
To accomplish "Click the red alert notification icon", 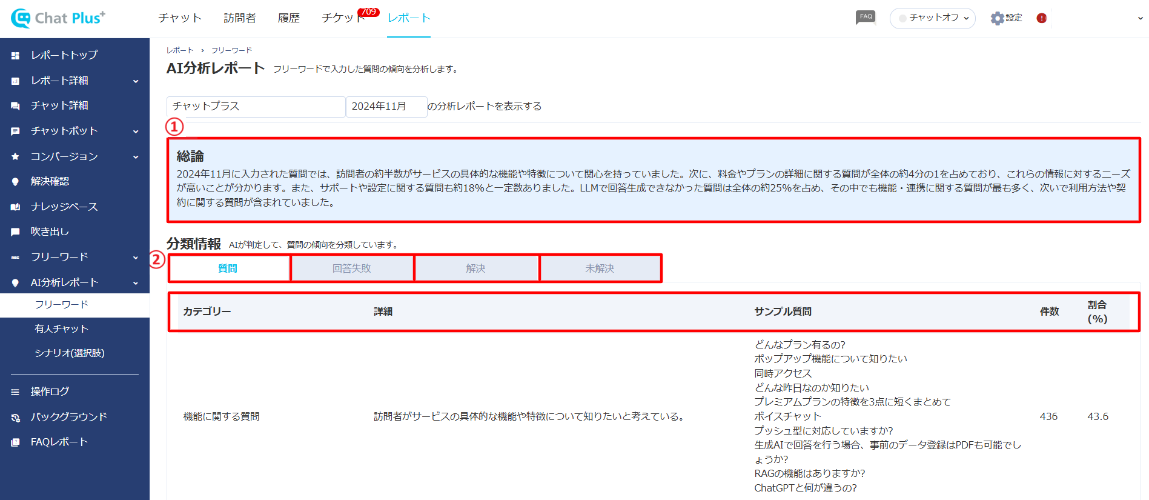I will pyautogui.click(x=1042, y=18).
